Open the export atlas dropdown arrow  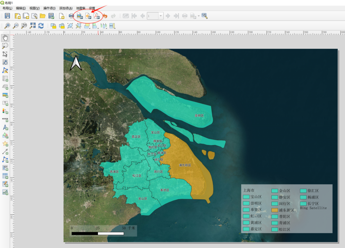(199, 16)
